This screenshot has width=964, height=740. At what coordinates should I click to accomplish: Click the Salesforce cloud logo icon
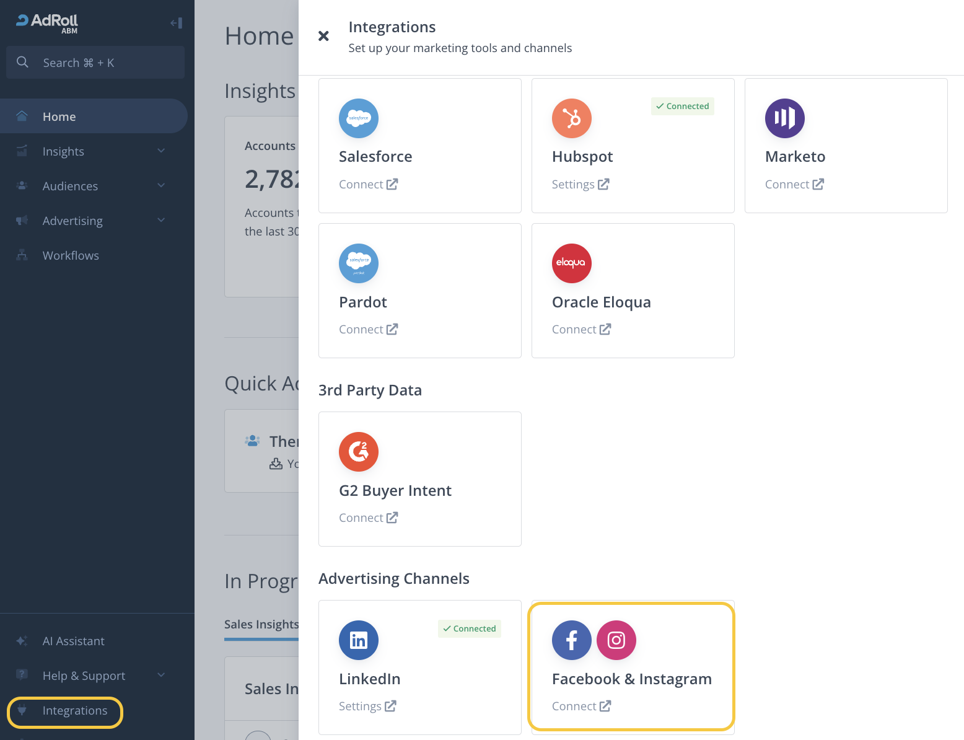click(359, 118)
